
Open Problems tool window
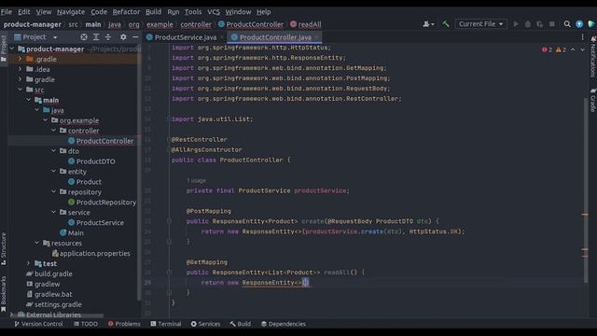(x=124, y=324)
